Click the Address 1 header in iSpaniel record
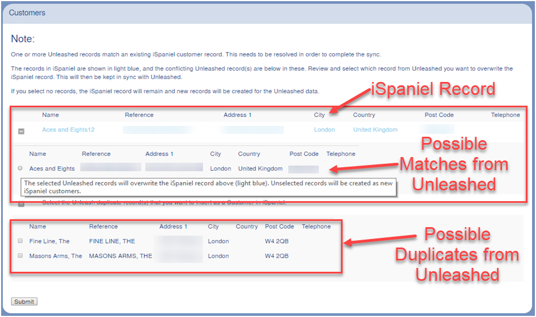Image resolution: width=536 pixels, height=317 pixels. tap(237, 115)
